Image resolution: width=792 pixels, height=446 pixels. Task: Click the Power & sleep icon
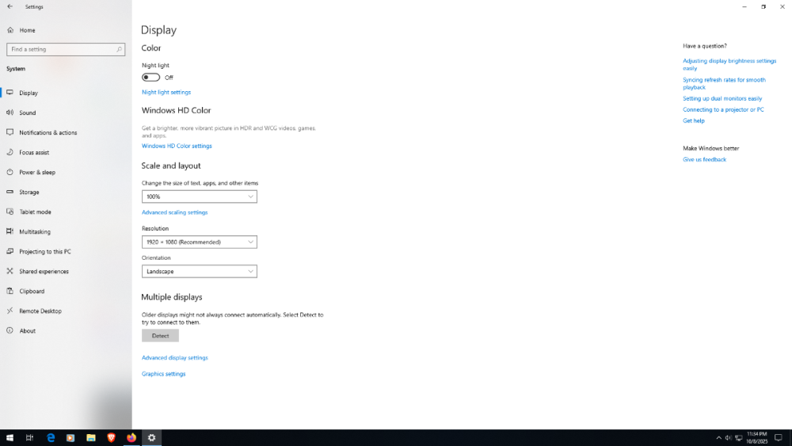coord(10,172)
